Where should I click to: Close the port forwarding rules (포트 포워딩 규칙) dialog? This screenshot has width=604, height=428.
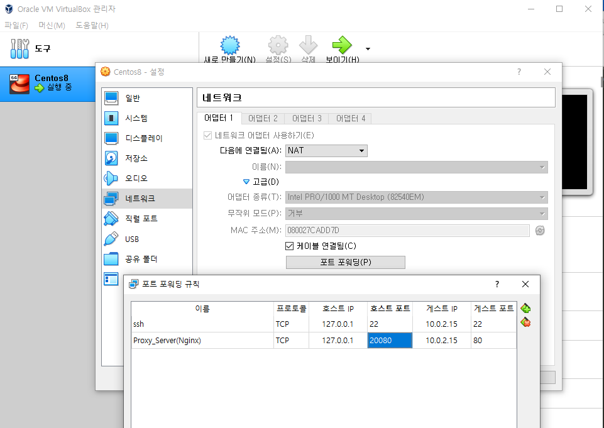point(525,284)
